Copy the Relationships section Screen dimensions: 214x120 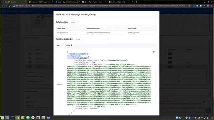coord(73,22)
